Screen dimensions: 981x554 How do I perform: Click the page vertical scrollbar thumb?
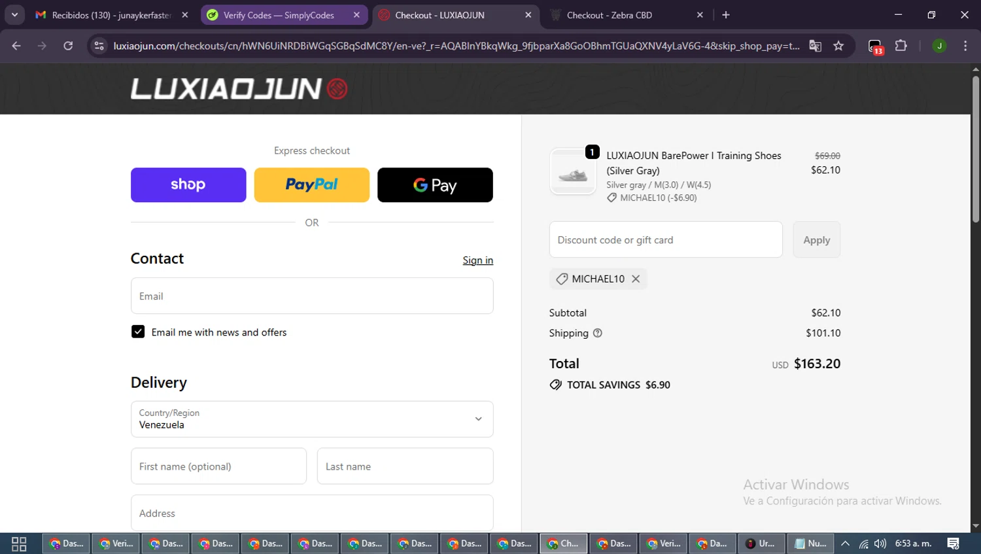(x=976, y=150)
